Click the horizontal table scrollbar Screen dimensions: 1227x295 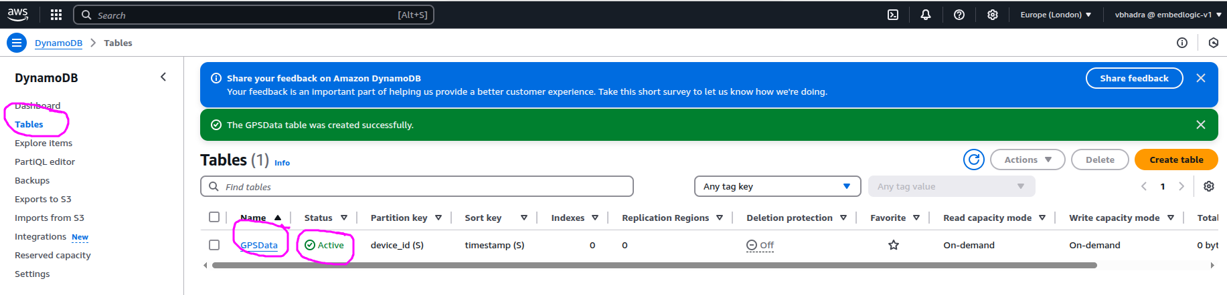pos(654,265)
